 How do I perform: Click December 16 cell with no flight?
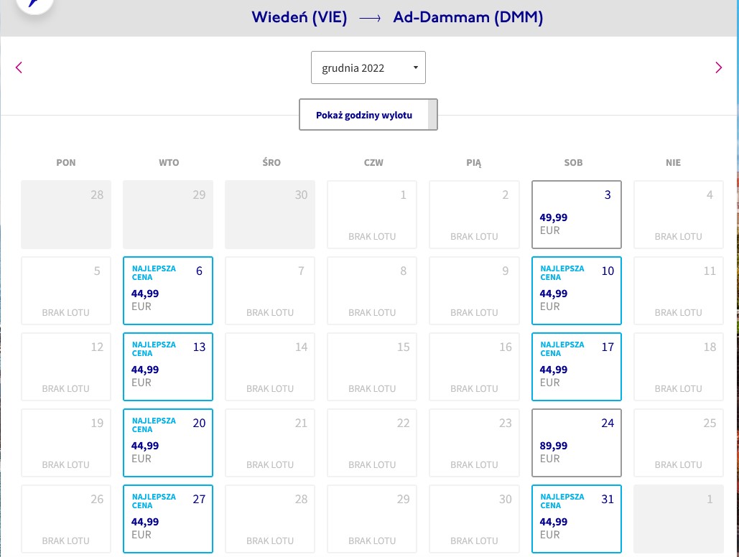click(474, 367)
